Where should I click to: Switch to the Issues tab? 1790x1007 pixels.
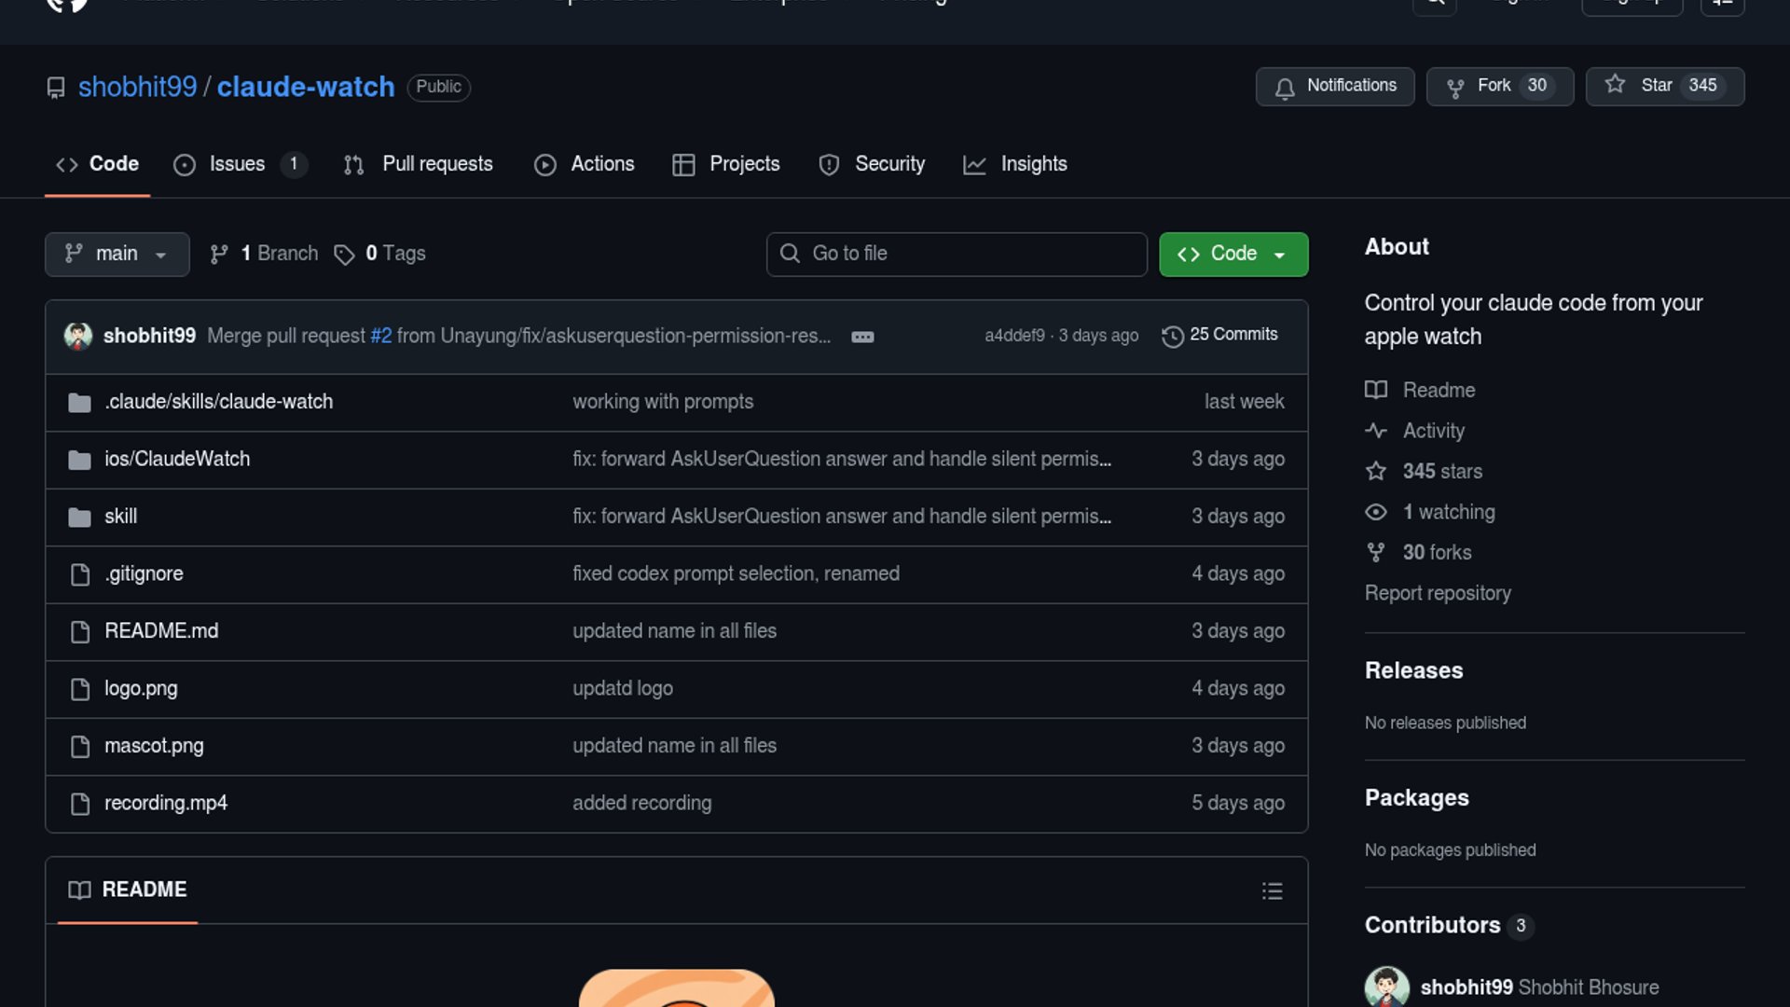click(x=237, y=164)
